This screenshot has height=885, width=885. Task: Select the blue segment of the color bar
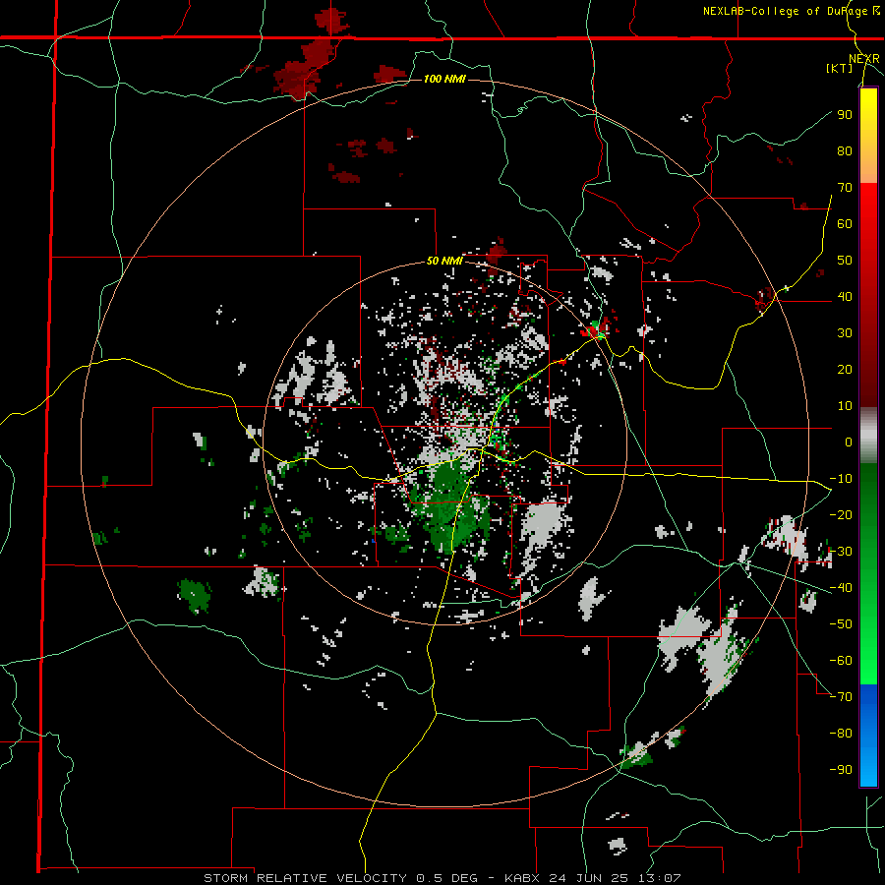pos(868,735)
